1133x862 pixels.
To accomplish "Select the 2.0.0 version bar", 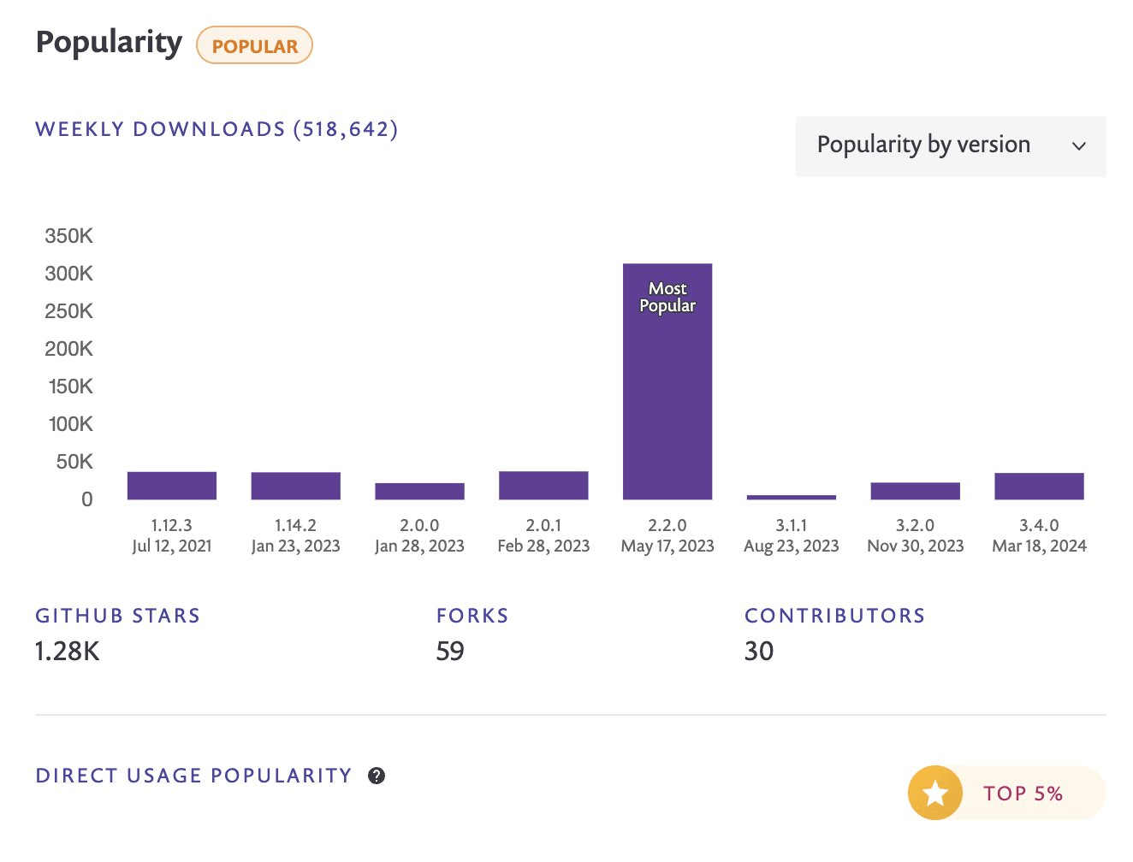I will [419, 491].
